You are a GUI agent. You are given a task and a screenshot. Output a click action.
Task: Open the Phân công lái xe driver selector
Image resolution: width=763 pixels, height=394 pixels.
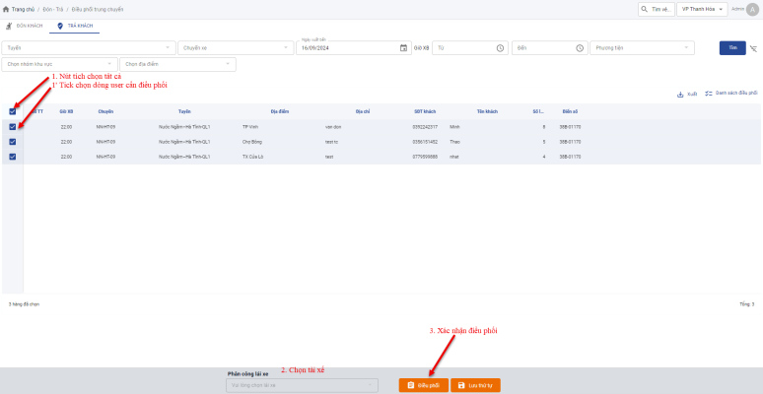tap(301, 385)
